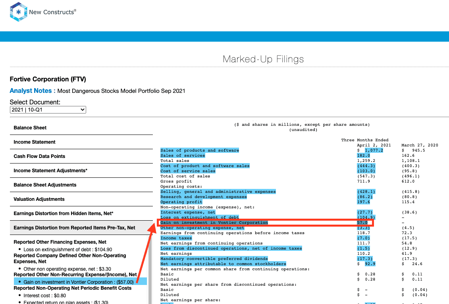This screenshot has width=449, height=304.
Task: Click the highlighted value (428.1)
Action: (x=366, y=192)
